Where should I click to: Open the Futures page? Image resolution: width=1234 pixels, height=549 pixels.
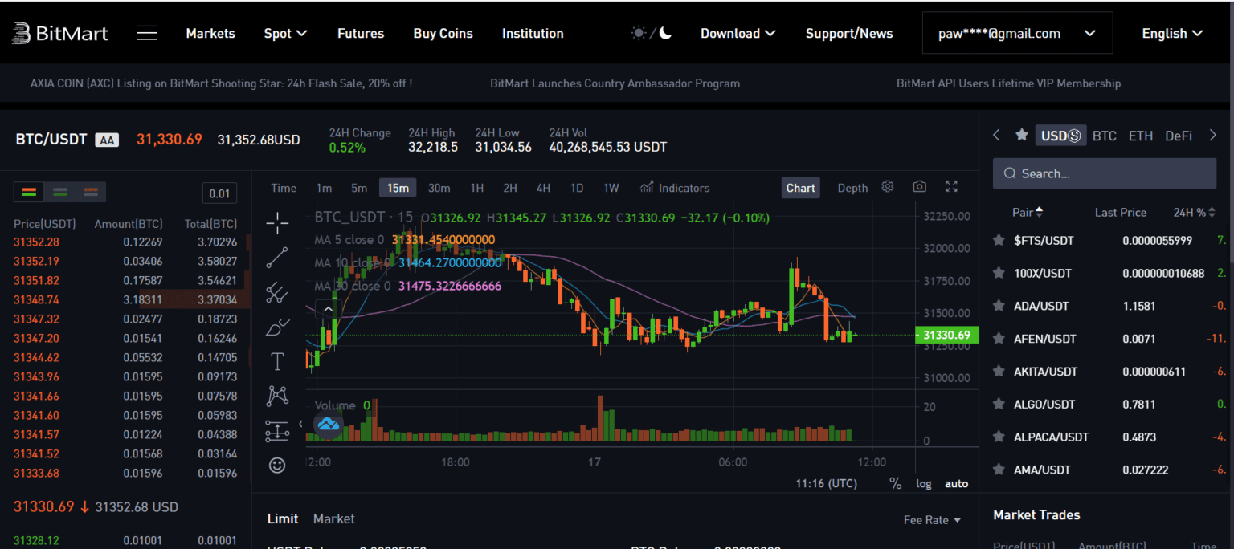(361, 34)
